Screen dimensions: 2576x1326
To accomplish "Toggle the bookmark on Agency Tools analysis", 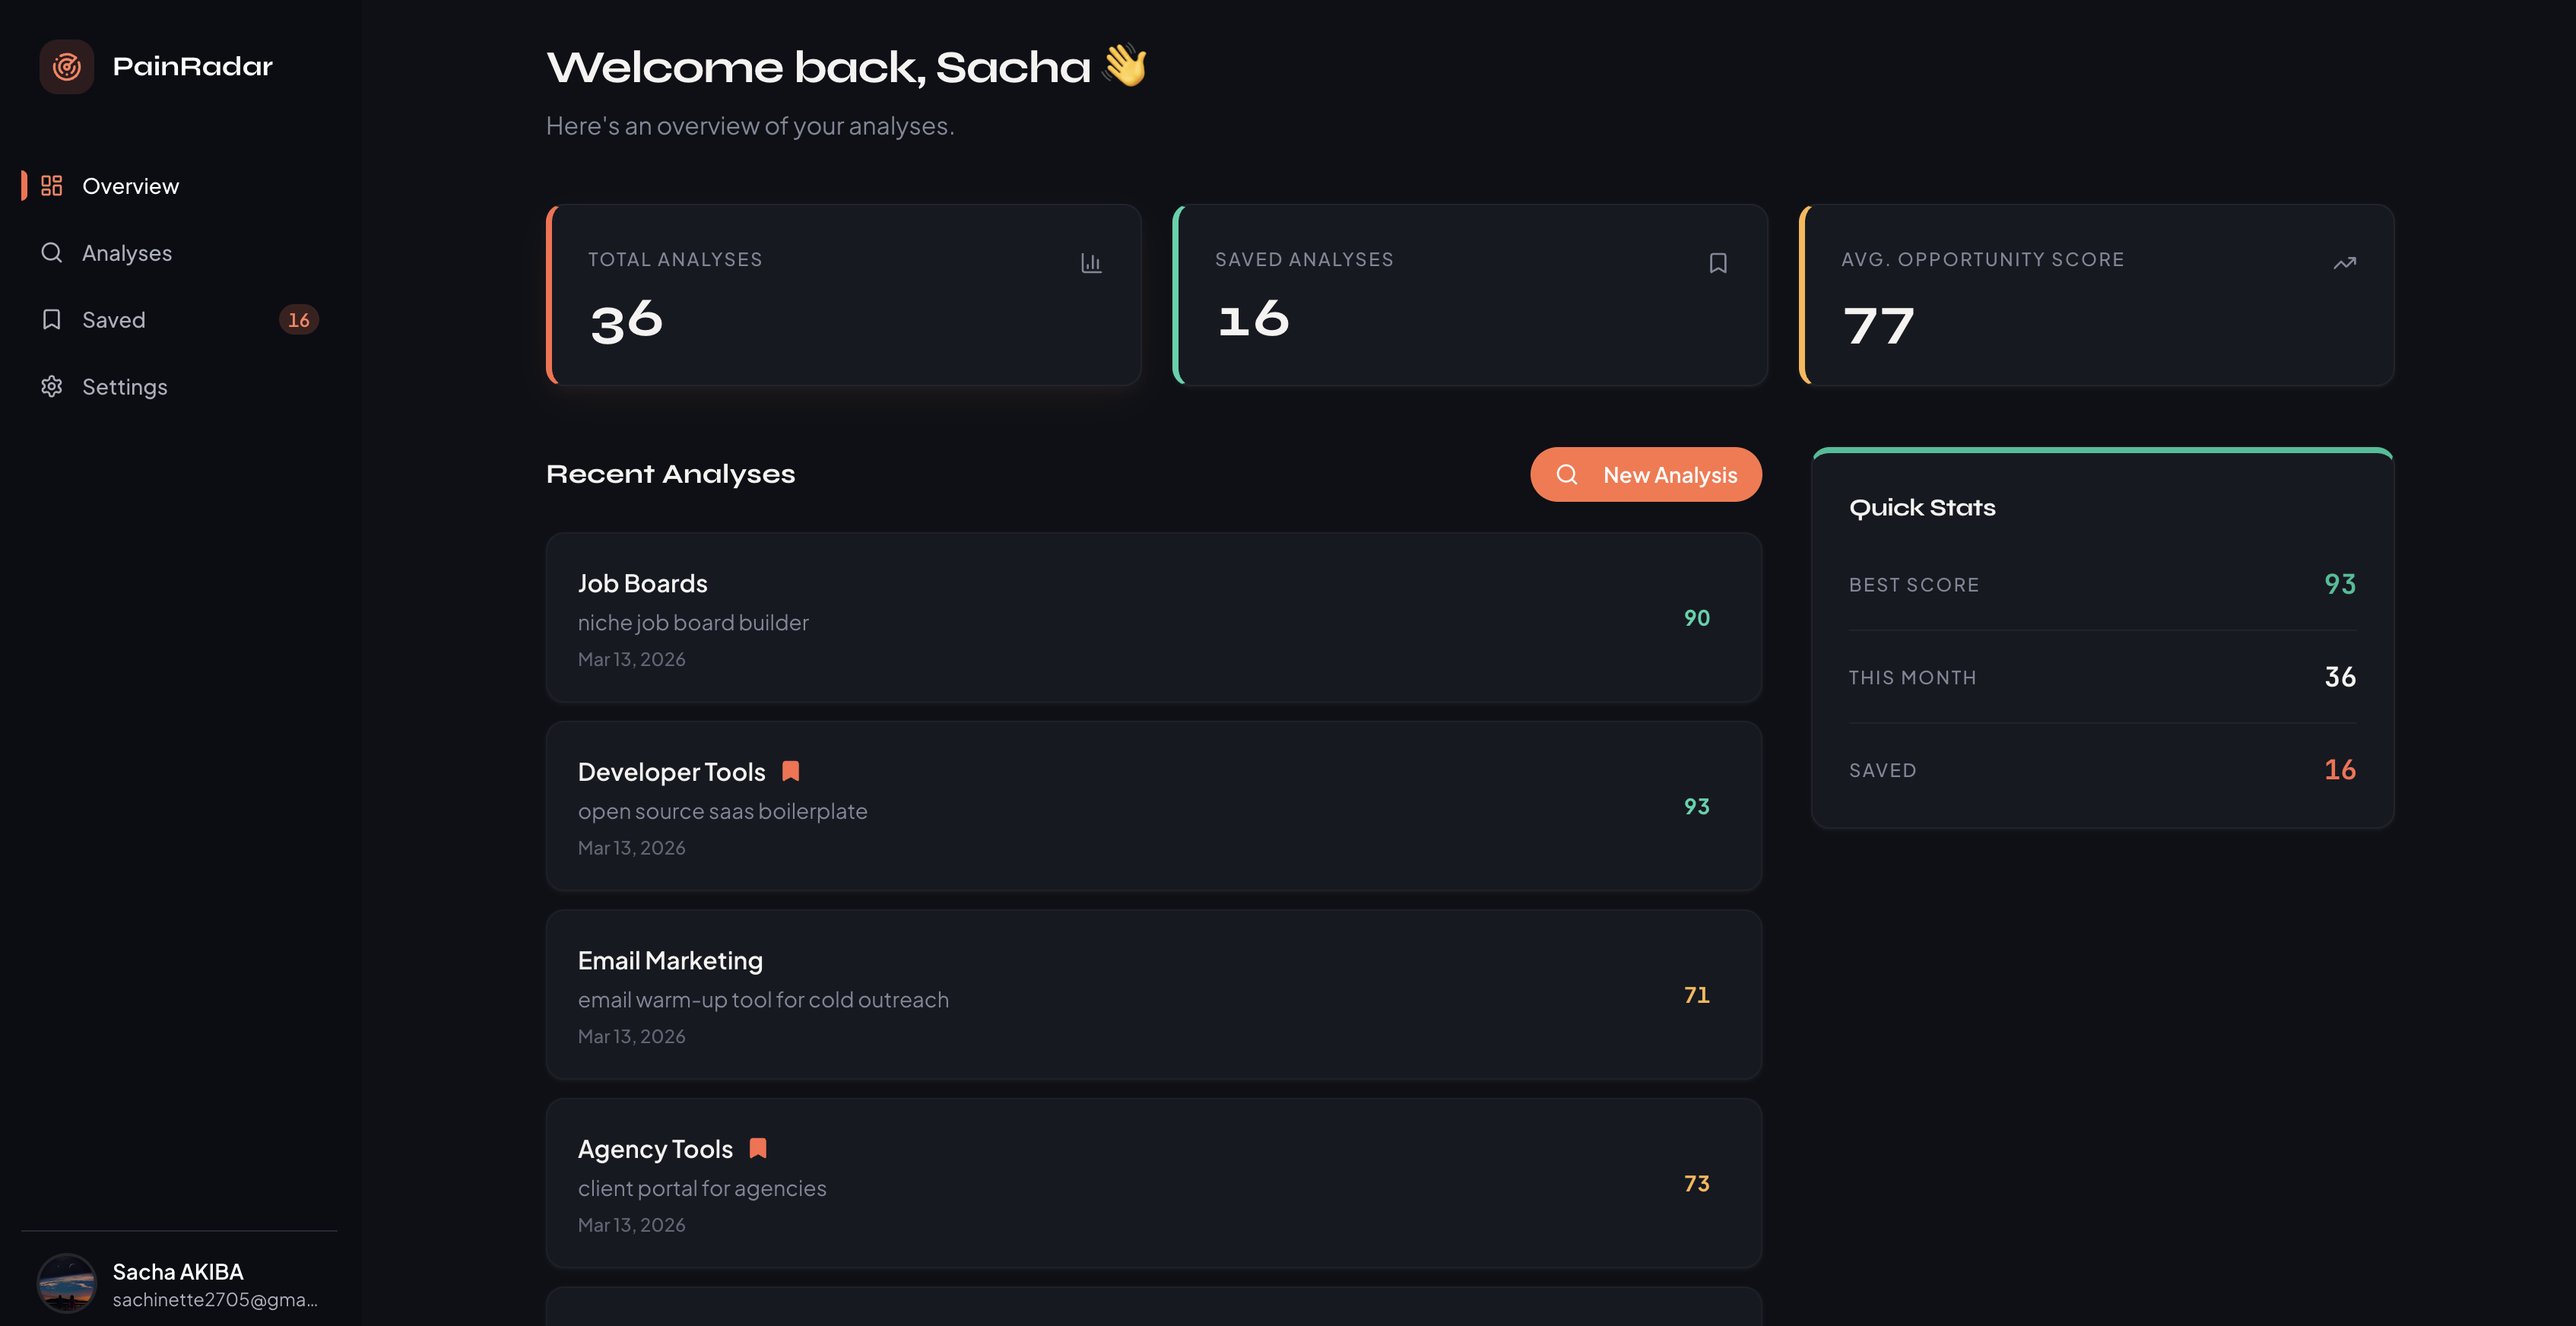I will (758, 1148).
